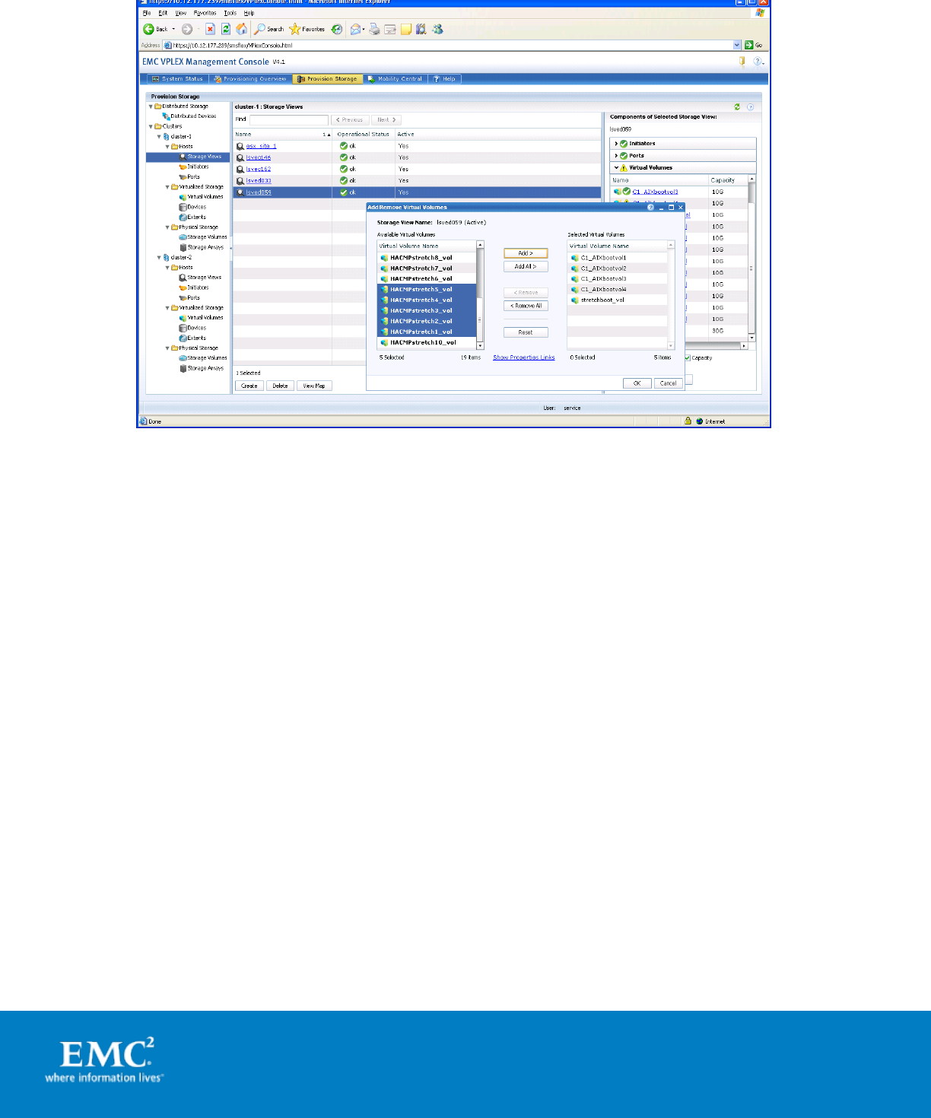Image resolution: width=931 pixels, height=1118 pixels.
Task: Click the Create button
Action: coord(249,386)
